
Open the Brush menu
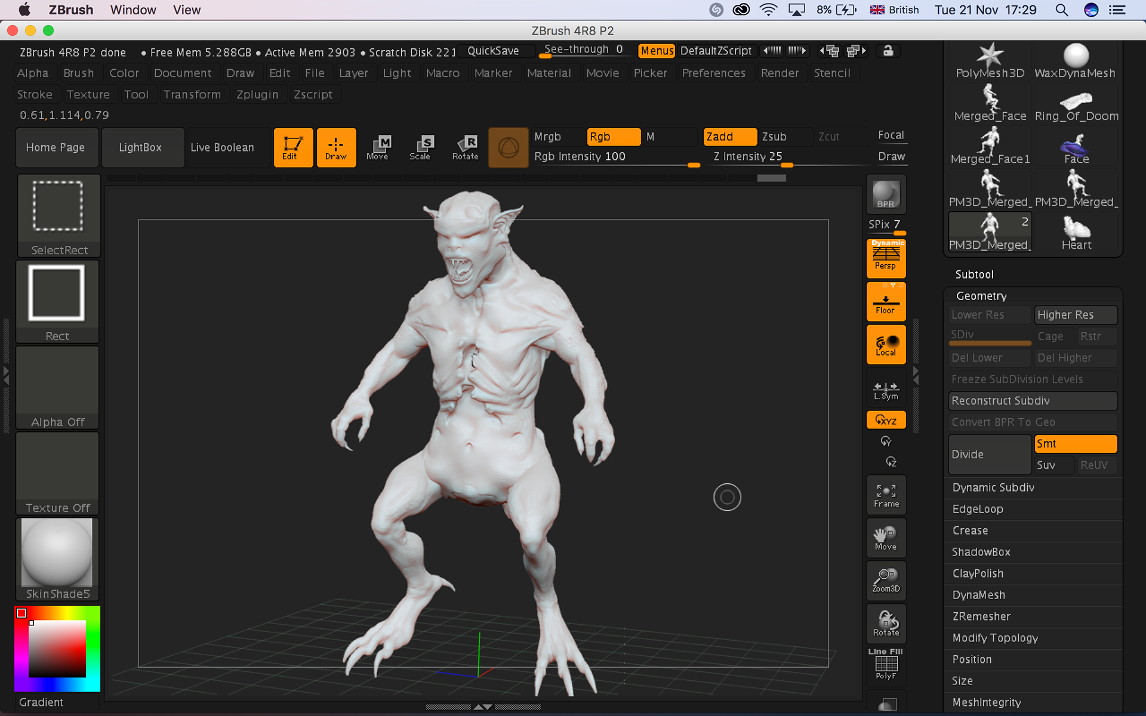79,73
